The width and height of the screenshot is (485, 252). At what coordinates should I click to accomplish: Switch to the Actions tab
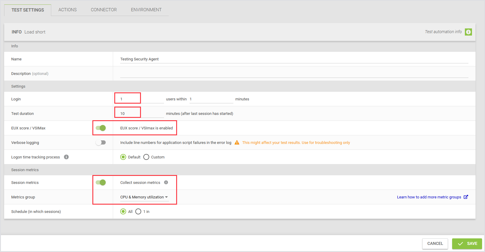(68, 10)
